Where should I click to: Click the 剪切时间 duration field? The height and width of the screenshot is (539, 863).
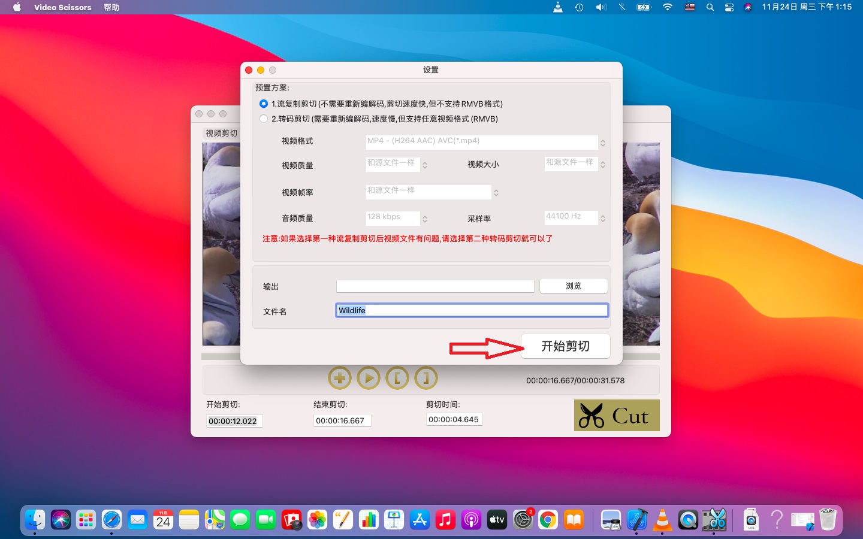[x=454, y=419]
